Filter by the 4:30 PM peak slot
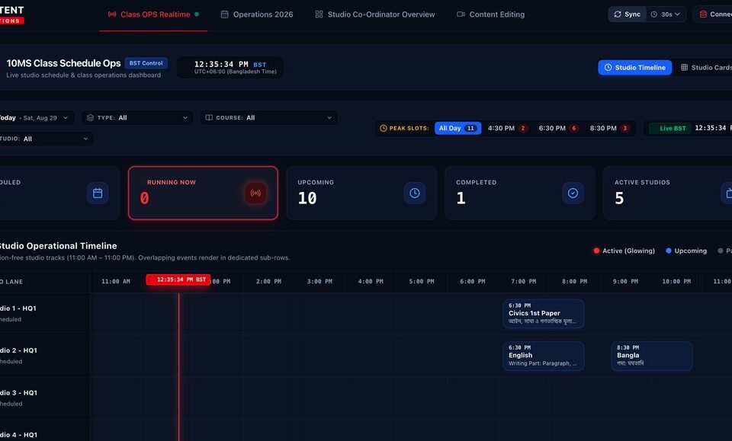The height and width of the screenshot is (441, 732). 507,128
